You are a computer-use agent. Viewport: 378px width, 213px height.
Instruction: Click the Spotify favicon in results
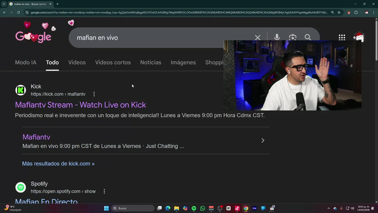pyautogui.click(x=21, y=188)
